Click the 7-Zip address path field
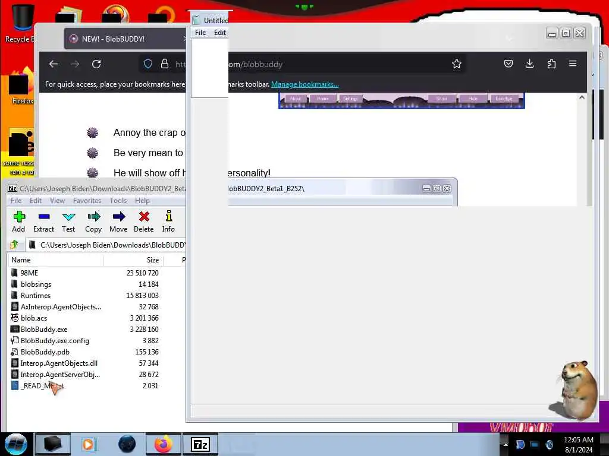This screenshot has width=609, height=456. pos(106,245)
